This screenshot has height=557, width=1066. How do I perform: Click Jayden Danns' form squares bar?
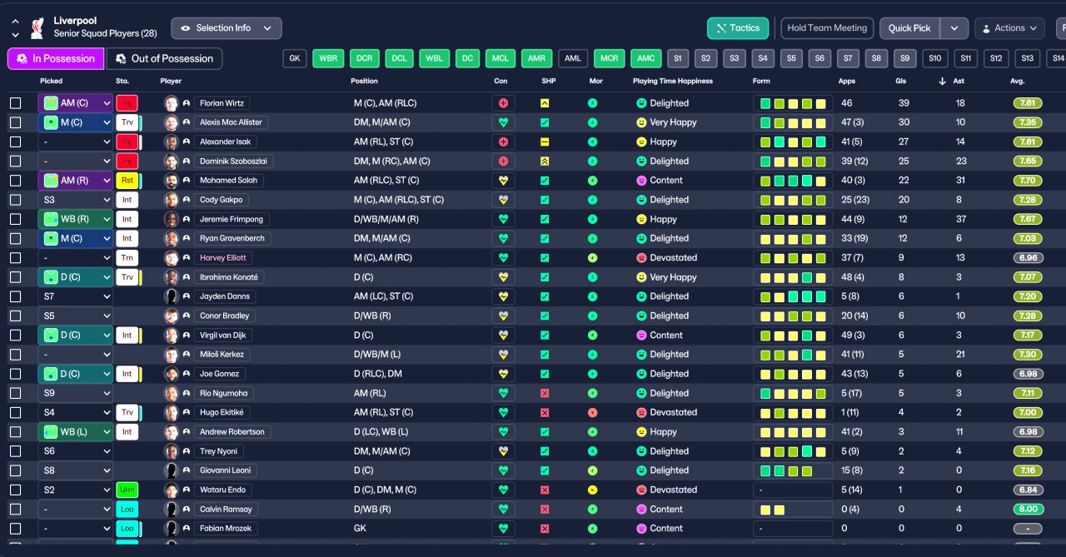(x=793, y=296)
